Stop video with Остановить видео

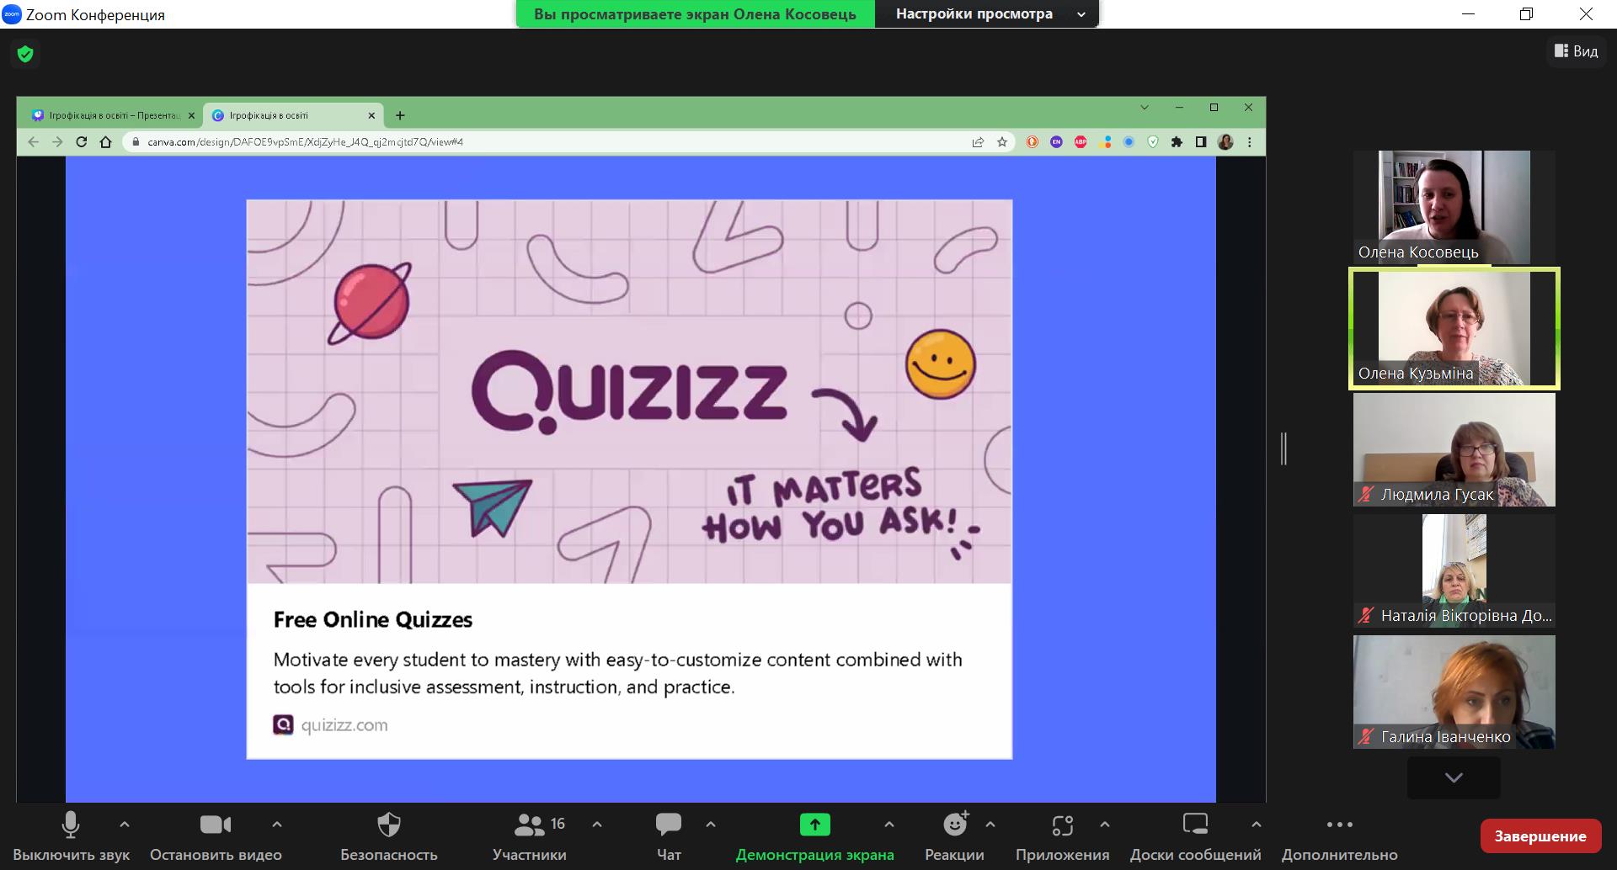[216, 836]
